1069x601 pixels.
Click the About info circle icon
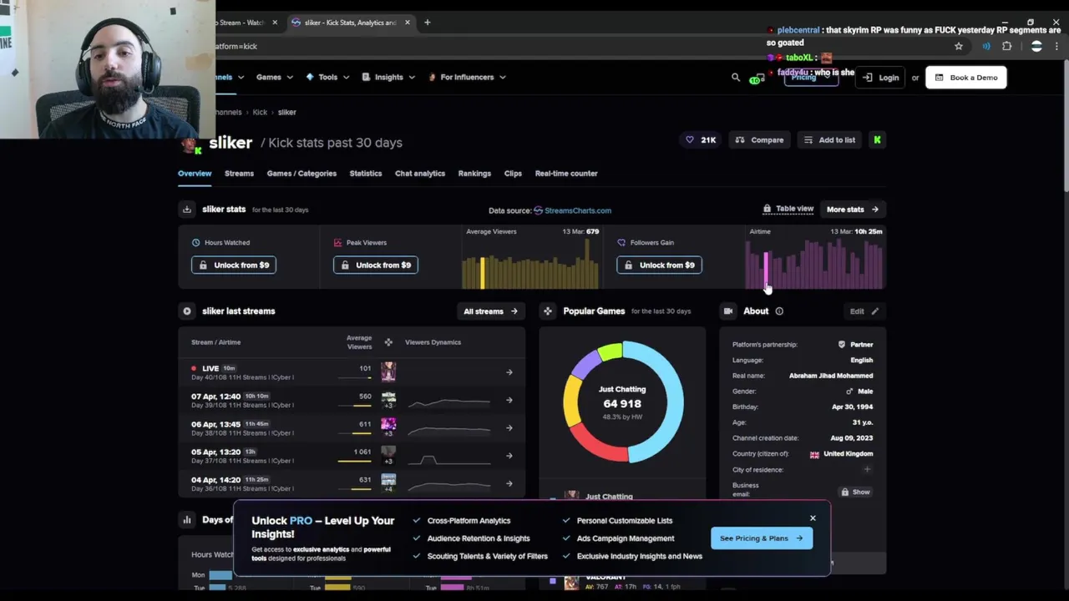tap(779, 311)
